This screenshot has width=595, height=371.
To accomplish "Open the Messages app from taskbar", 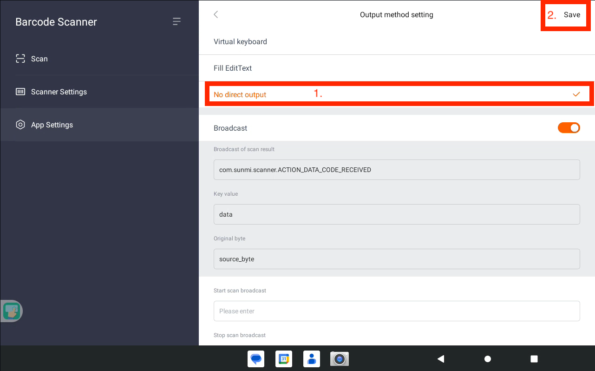I will pyautogui.click(x=256, y=359).
